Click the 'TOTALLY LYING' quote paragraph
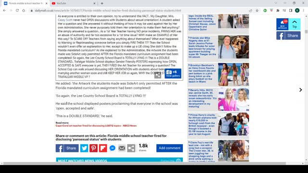The width and height of the screenshot is (308, 173). (101, 96)
